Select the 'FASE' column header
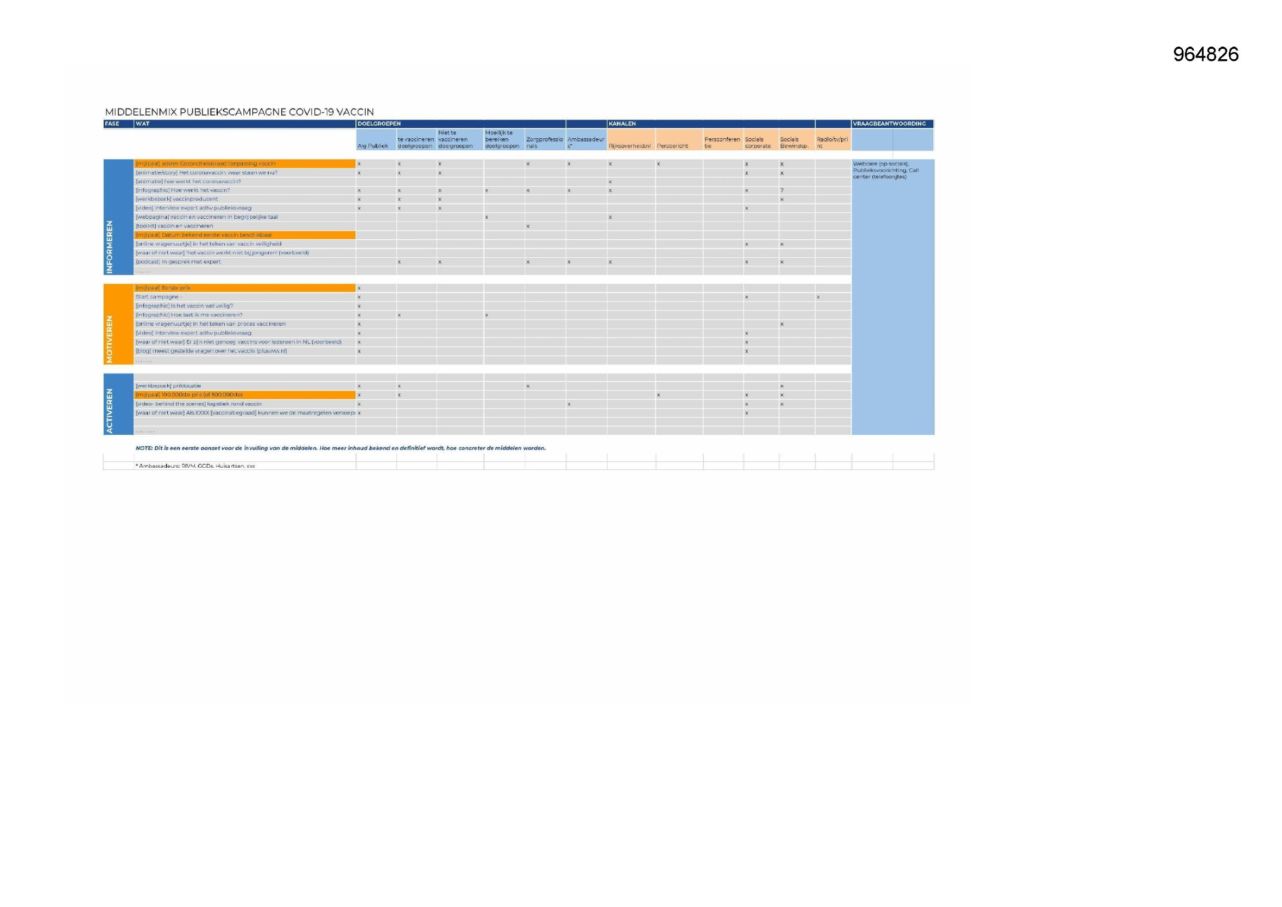Screen dimensions: 1282x907 (118, 124)
